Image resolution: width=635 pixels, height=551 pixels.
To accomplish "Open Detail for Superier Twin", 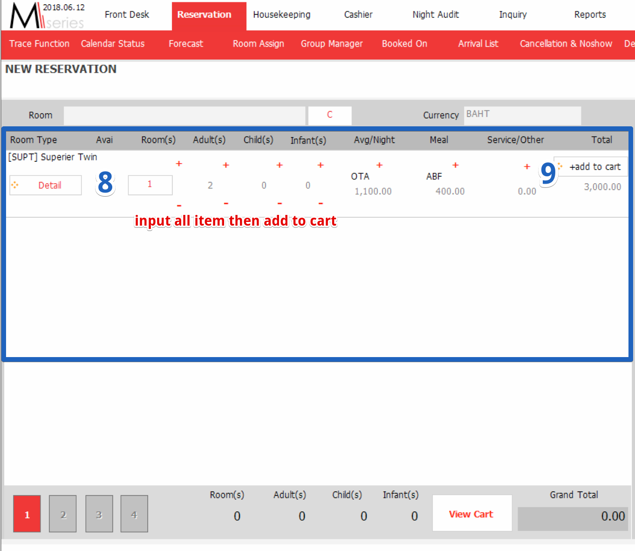I will (x=46, y=185).
